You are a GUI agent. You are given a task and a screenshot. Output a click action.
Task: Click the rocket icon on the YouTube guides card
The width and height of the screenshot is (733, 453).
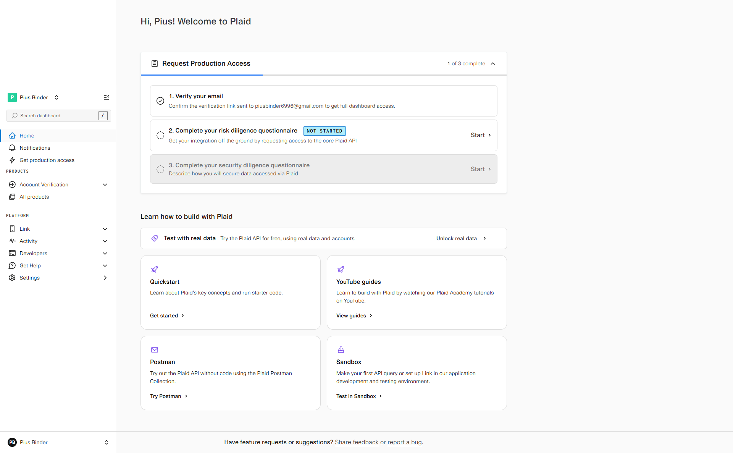pos(341,270)
